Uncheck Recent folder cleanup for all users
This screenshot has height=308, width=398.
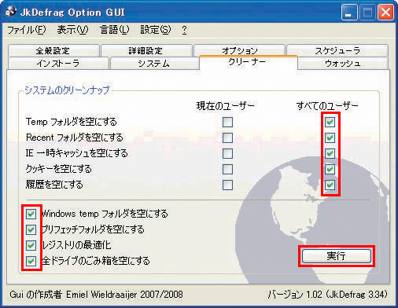tap(330, 137)
